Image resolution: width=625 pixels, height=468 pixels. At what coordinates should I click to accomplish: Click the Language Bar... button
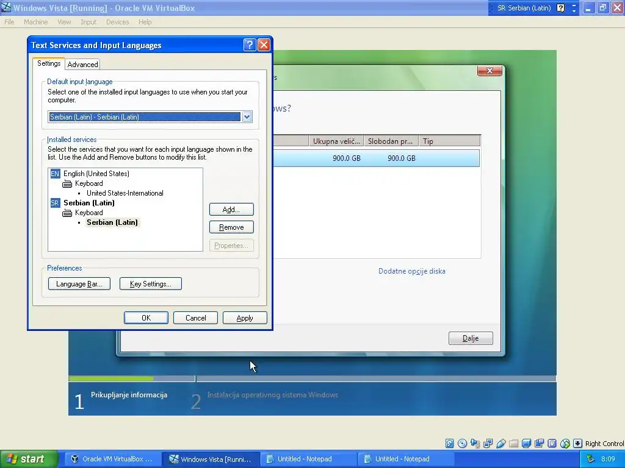click(79, 284)
